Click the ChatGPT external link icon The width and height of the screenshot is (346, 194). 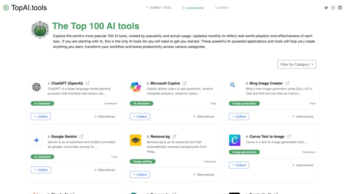[x=87, y=83]
